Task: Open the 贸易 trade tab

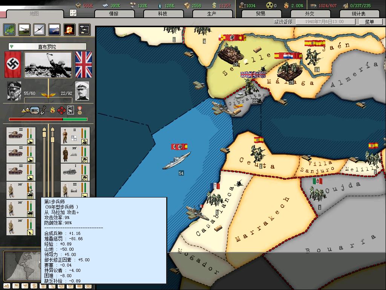Action: point(261,14)
